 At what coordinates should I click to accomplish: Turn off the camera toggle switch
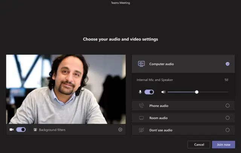[x=21, y=129]
